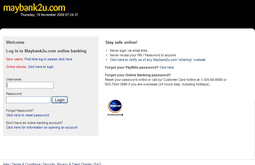Click the 'Username:' label

(14, 79)
